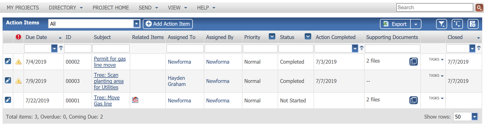Viewport: 484px width, 125px height.
Task: Go to PROJECT HOME
Action: 111,8
